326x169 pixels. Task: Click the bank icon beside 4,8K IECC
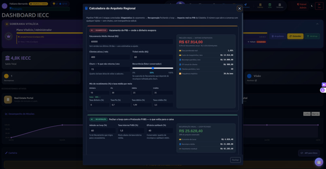(8, 58)
